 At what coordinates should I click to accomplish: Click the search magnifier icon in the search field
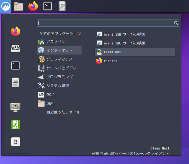[176, 23]
